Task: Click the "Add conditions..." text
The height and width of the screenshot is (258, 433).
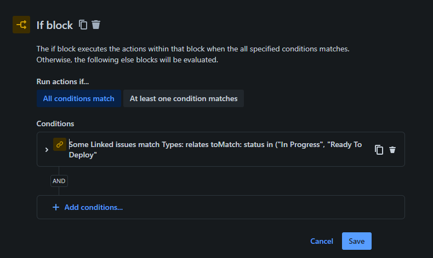Action: click(x=93, y=207)
